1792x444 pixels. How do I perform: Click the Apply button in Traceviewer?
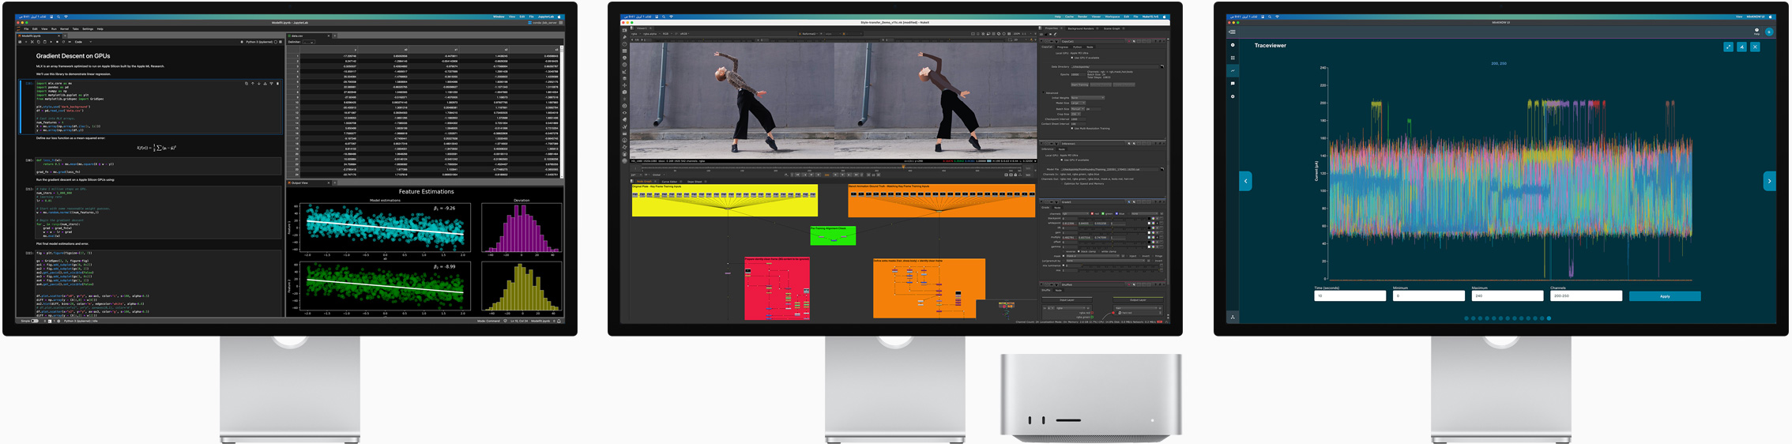tap(1664, 296)
